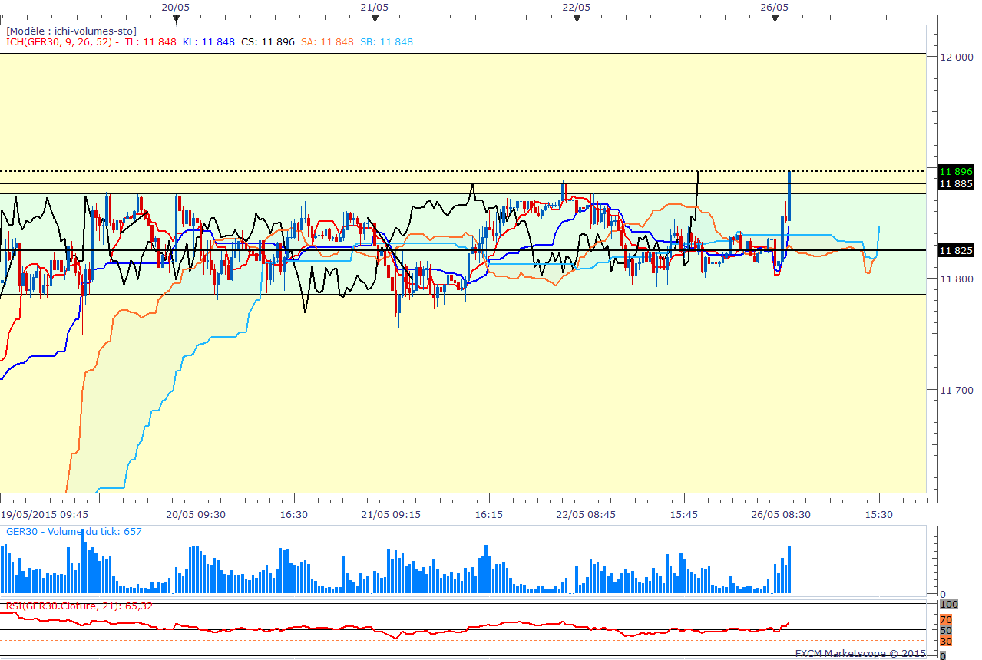
Task: Click the 26/05 08:30 time axis label
Action: coord(781,514)
